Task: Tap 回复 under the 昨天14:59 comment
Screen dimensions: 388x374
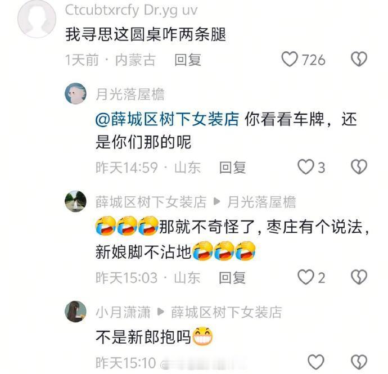Action: coord(233,168)
